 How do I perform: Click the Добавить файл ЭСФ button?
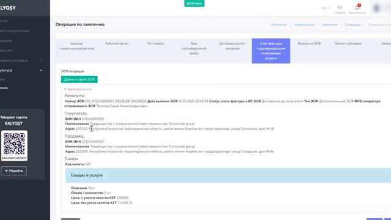coord(79,79)
